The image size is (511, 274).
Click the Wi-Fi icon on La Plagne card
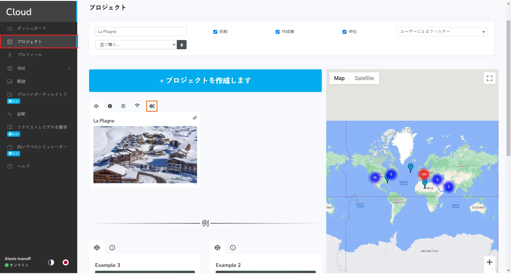point(137,106)
